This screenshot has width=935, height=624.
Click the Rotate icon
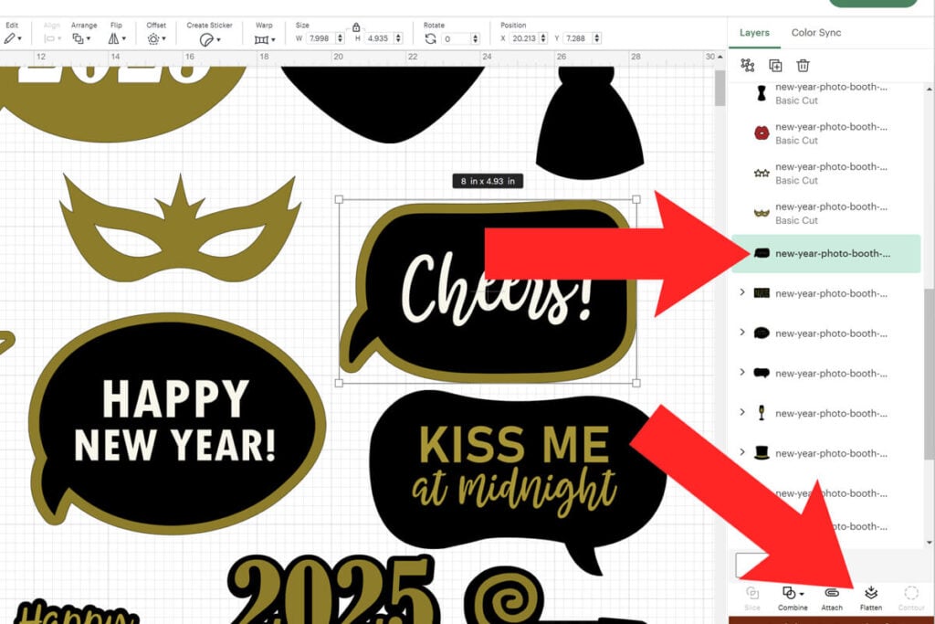pyautogui.click(x=431, y=38)
